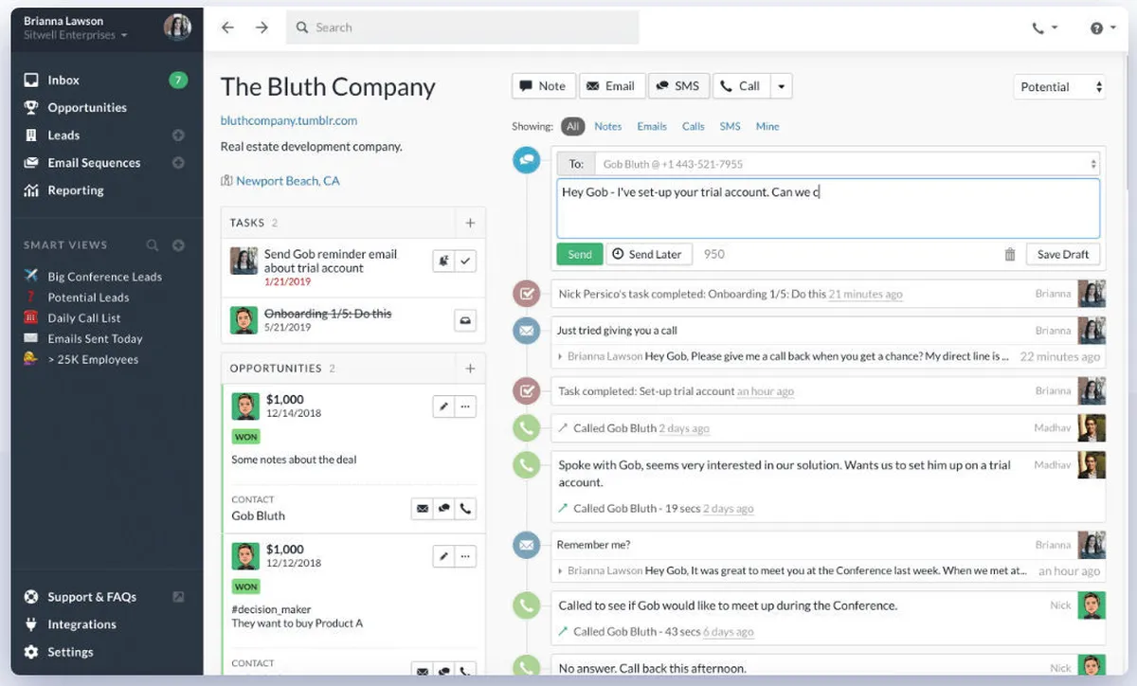This screenshot has height=686, width=1137.
Task: Search Smart Views with magnifier icon
Action: [x=152, y=245]
